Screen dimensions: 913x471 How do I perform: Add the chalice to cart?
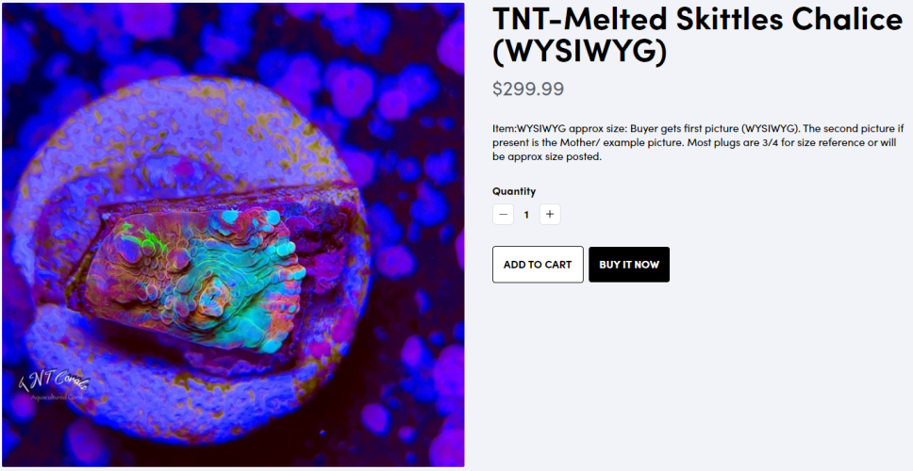[x=538, y=265]
